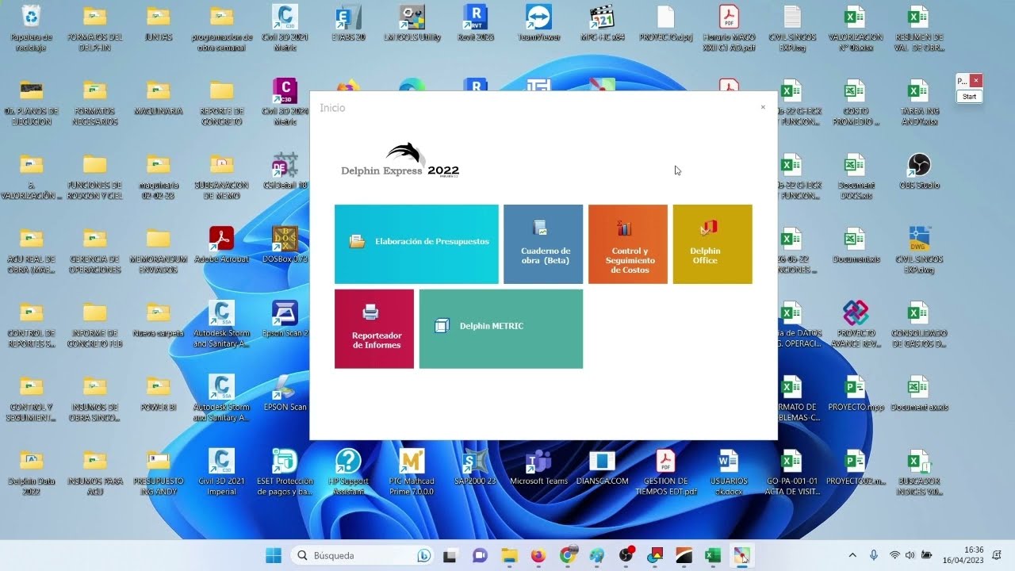
Task: Open OBS Studio from the taskbar
Action: [626, 555]
